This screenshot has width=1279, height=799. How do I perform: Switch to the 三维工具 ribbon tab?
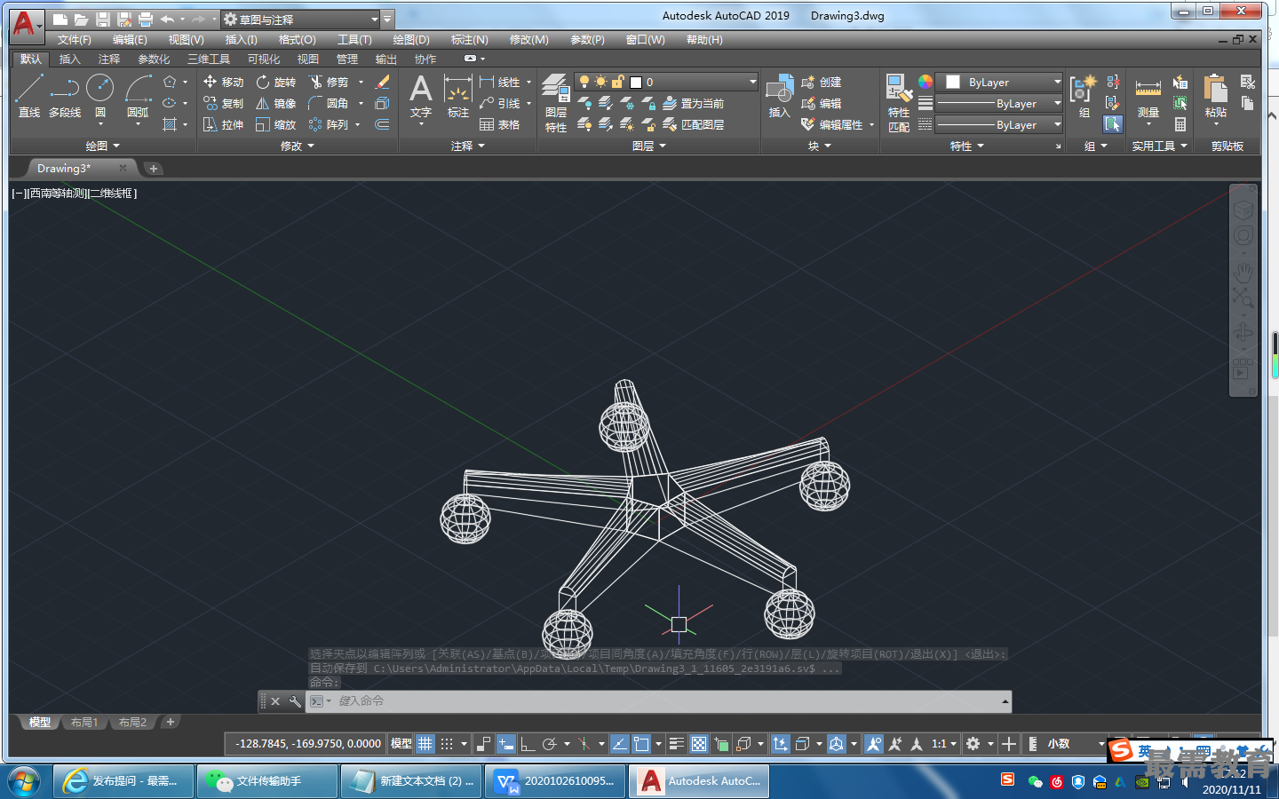coord(209,59)
